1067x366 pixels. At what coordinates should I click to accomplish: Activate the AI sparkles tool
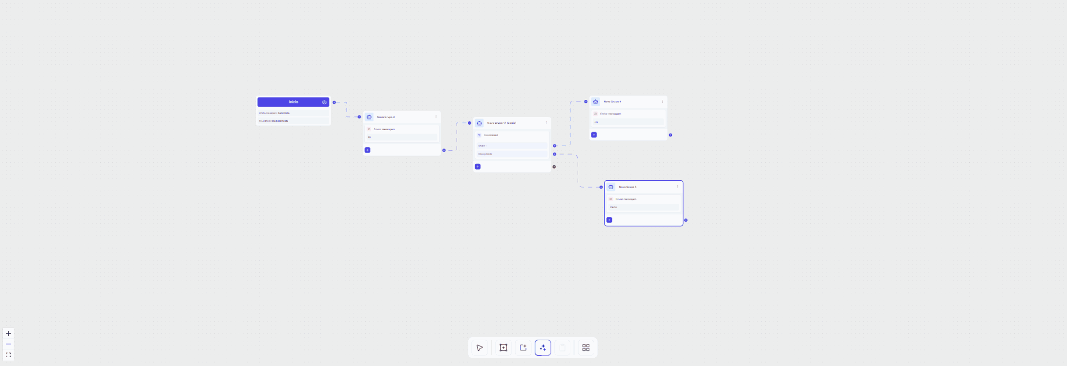coord(543,347)
